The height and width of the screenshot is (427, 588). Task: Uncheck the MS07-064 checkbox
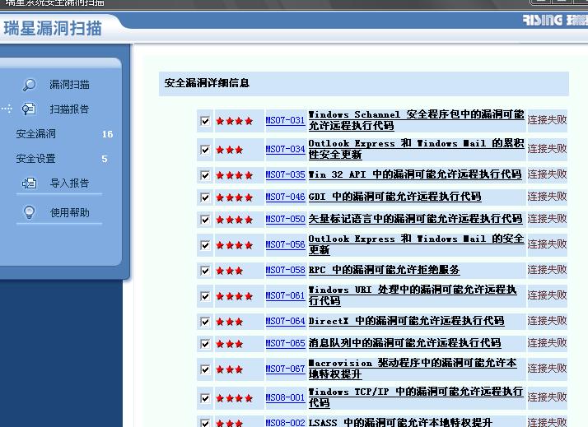coord(205,322)
